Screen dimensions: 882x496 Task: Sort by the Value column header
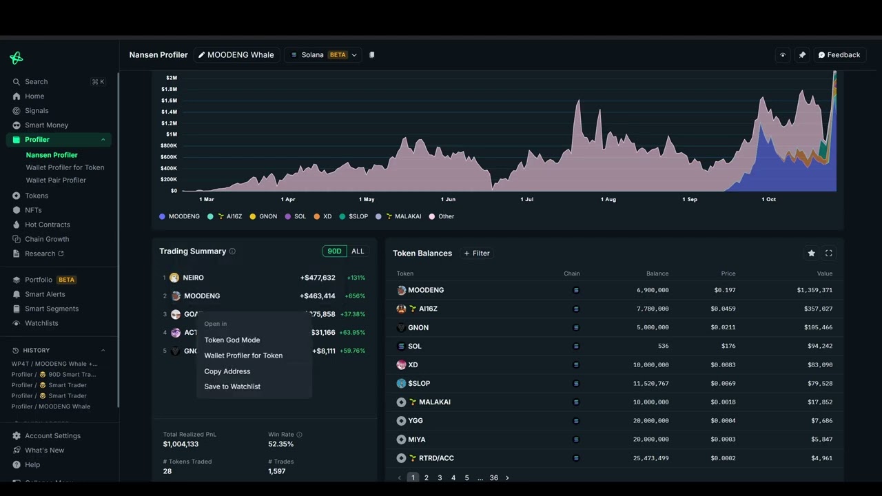pyautogui.click(x=824, y=273)
